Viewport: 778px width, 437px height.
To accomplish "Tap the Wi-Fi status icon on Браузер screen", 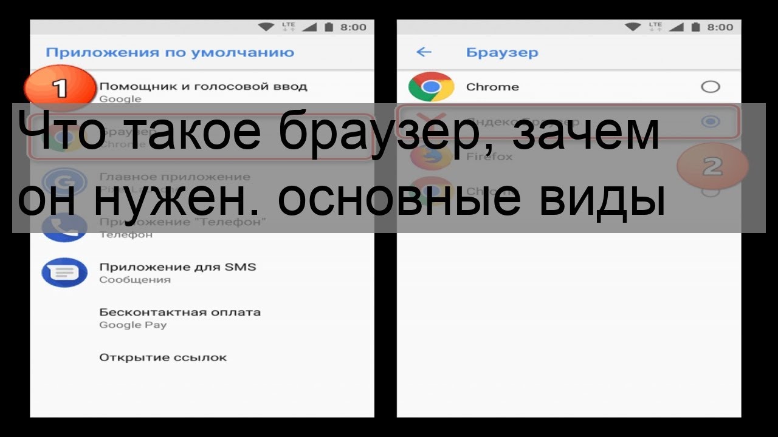I will coord(633,27).
